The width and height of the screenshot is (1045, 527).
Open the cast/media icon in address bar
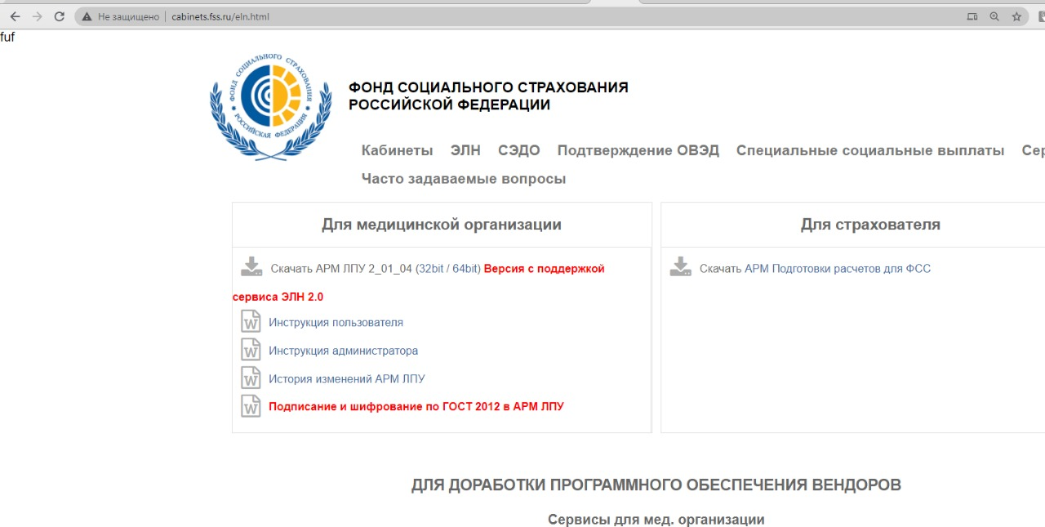pos(972,16)
